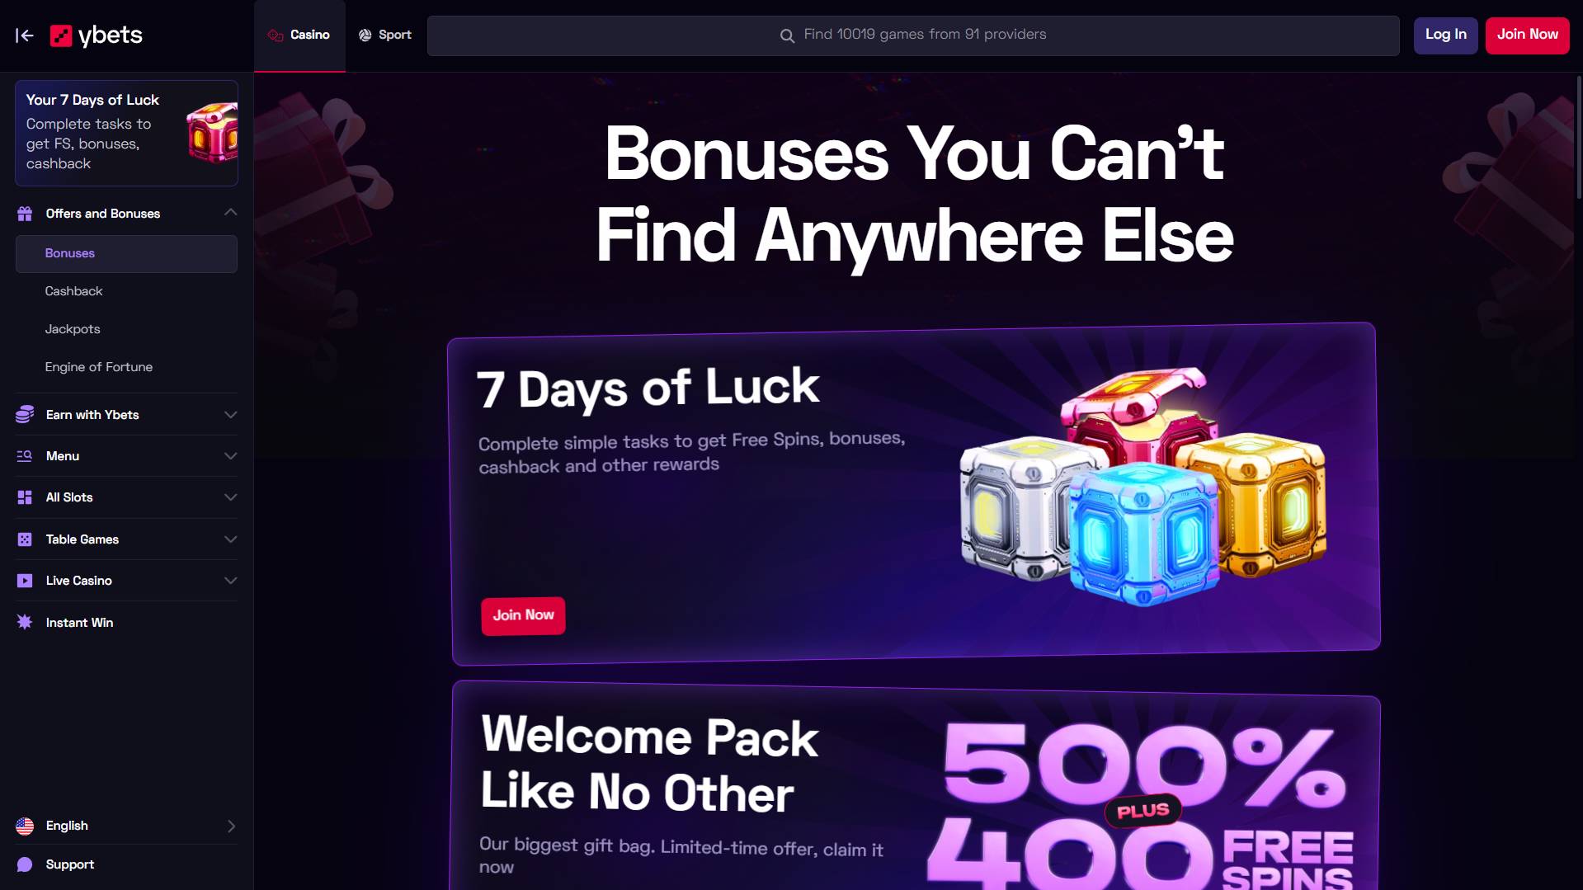Click the Earn with Ybets coins icon

point(25,414)
